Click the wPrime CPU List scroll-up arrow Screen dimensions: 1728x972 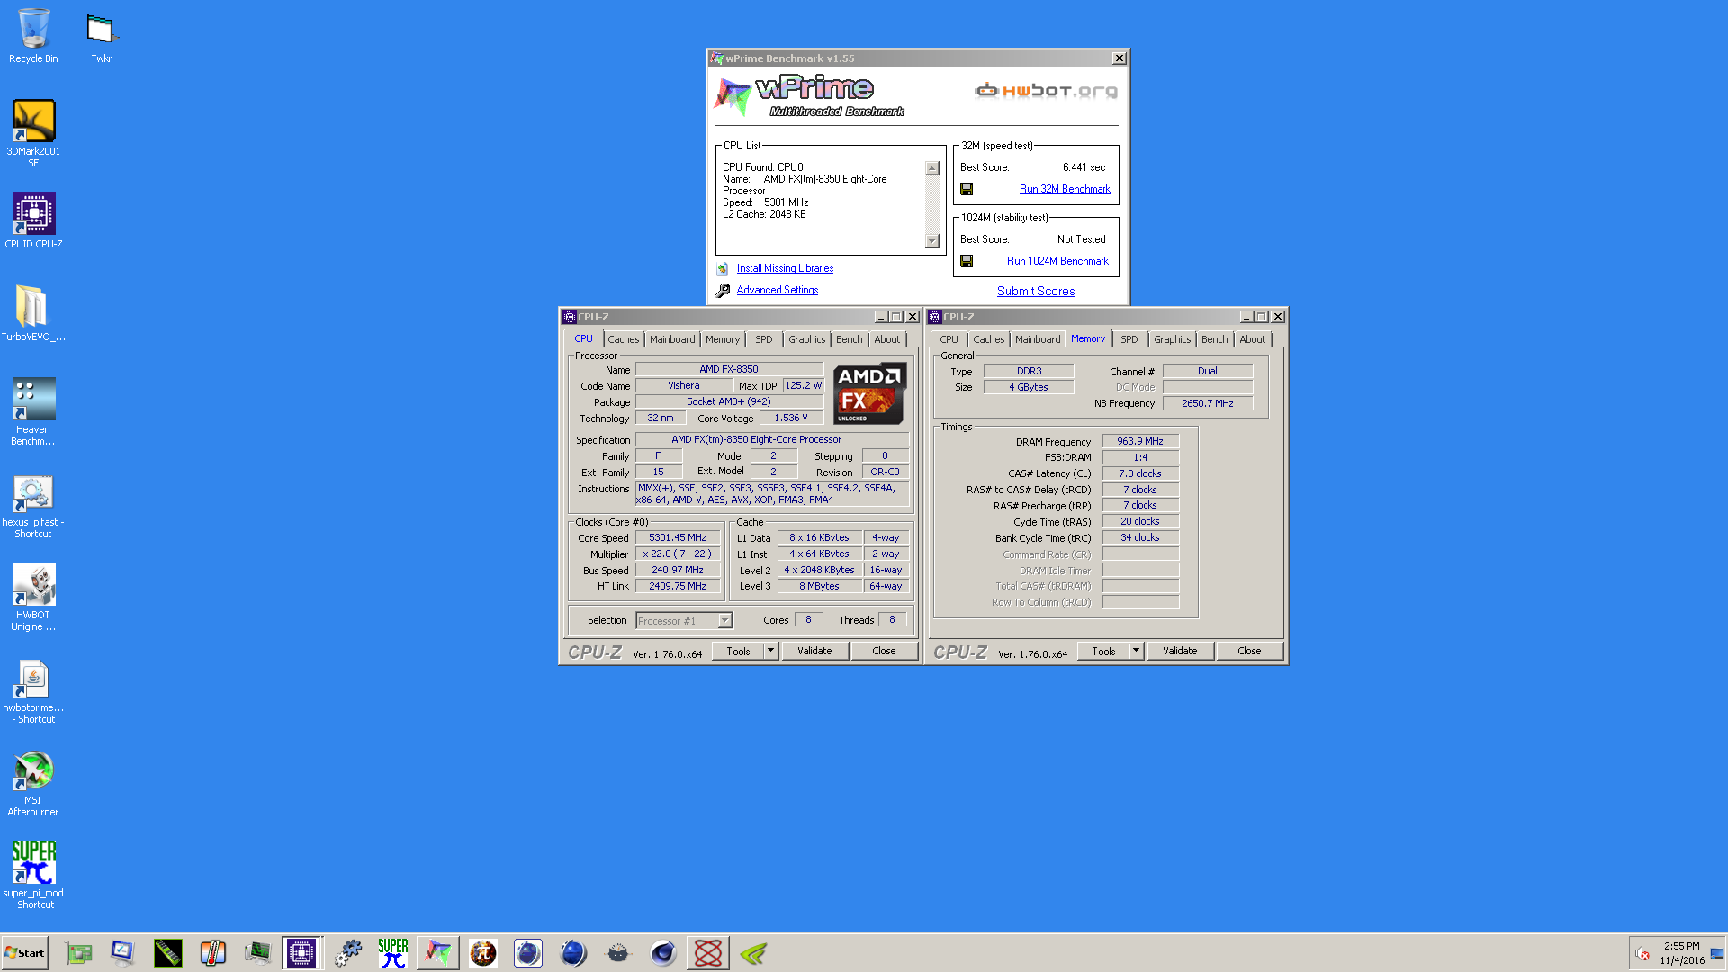(932, 168)
